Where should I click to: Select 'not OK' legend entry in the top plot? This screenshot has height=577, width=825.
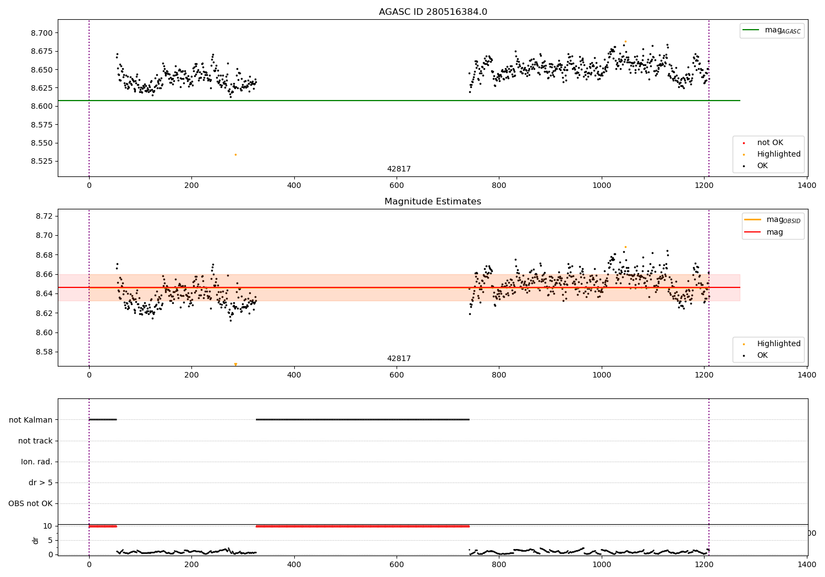pyautogui.click(x=770, y=143)
